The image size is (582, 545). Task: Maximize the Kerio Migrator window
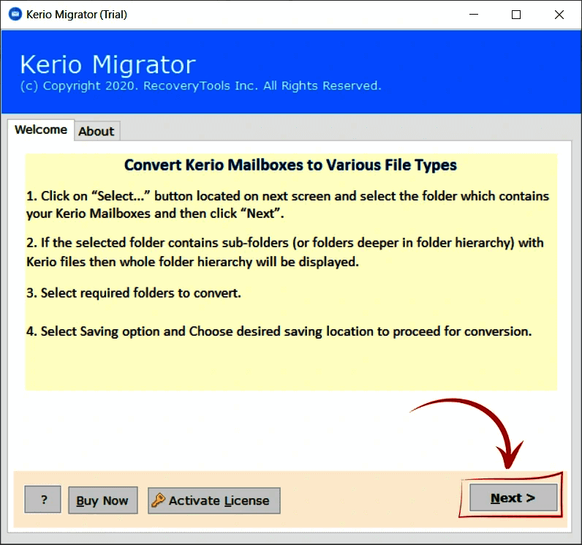click(x=516, y=15)
